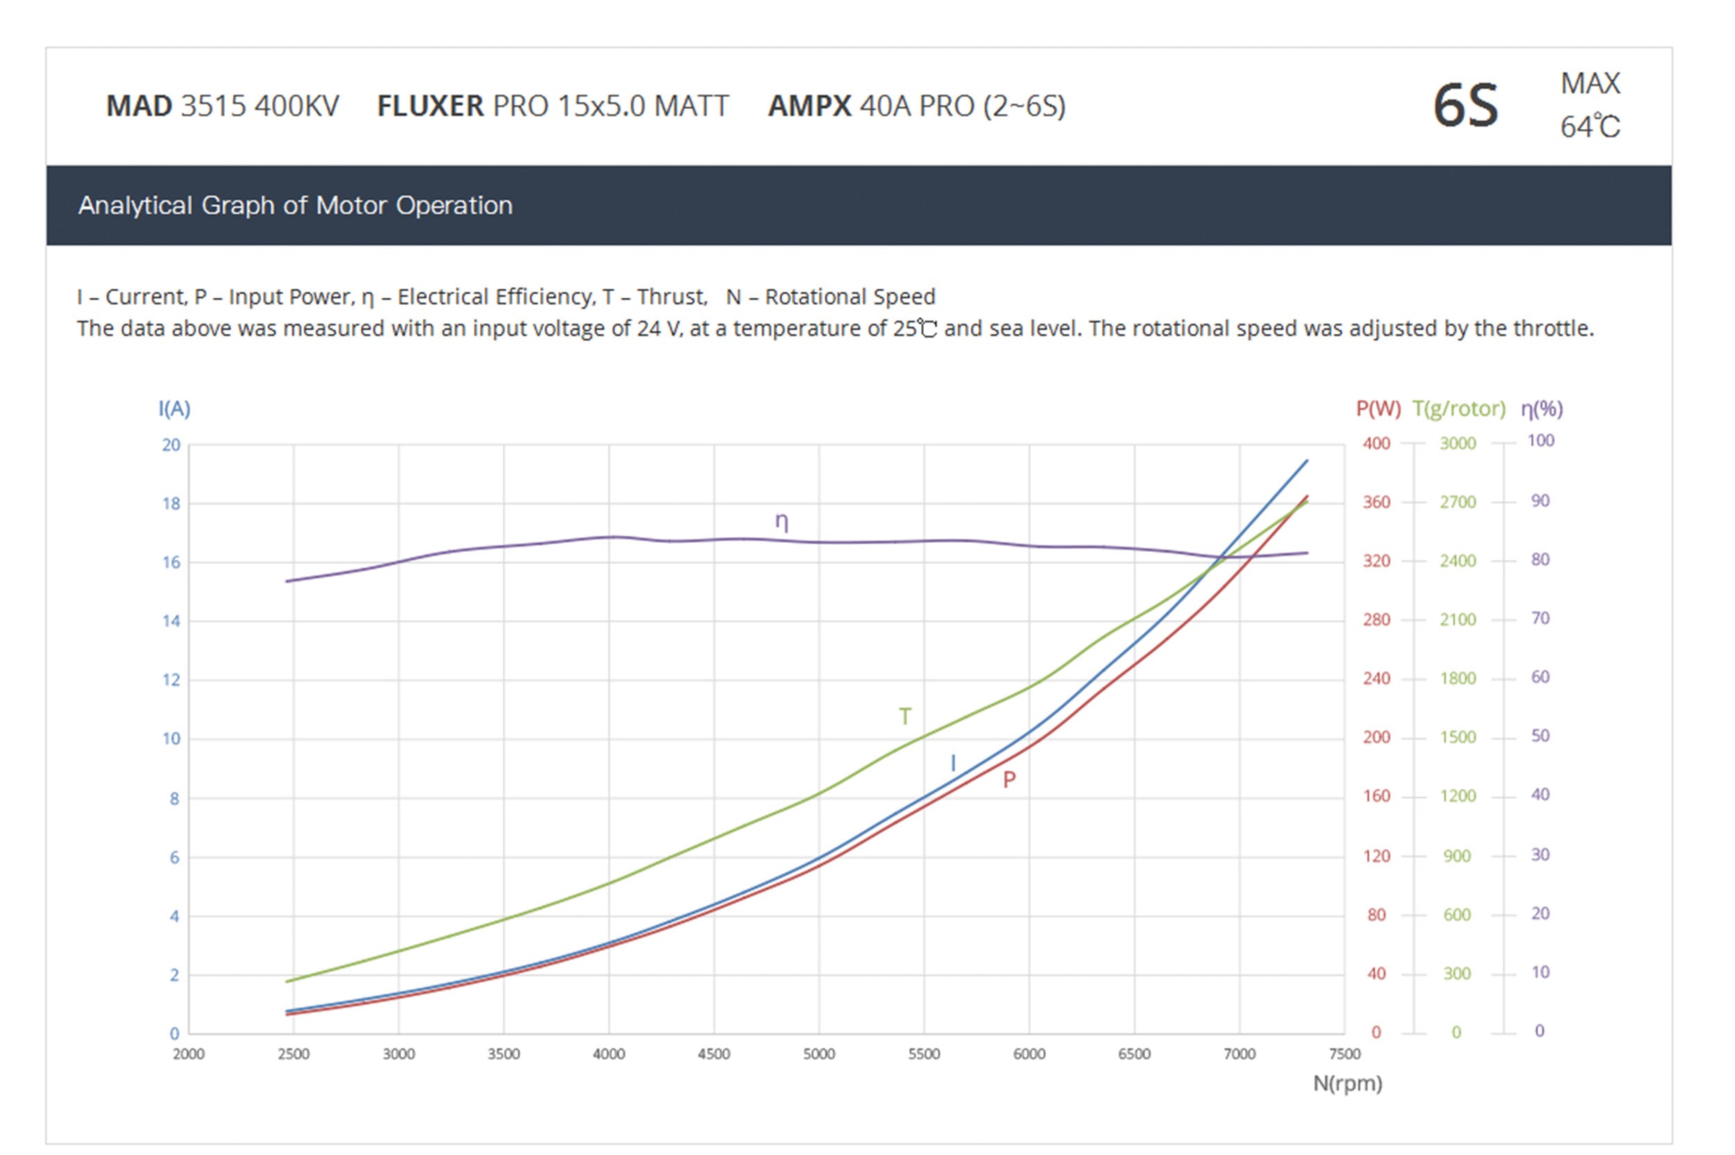
Task: Click the AMPX 40A PRO (2~6S) text
Action: coord(916,106)
